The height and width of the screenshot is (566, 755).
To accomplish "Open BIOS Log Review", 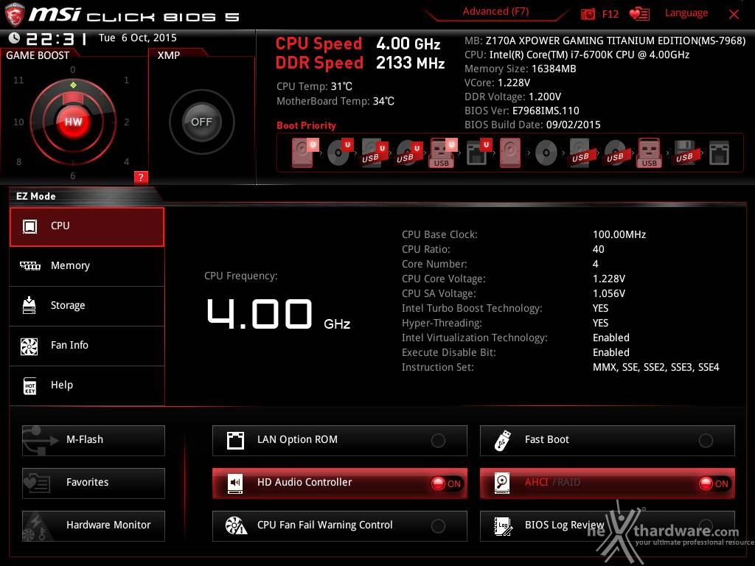I will coord(608,525).
